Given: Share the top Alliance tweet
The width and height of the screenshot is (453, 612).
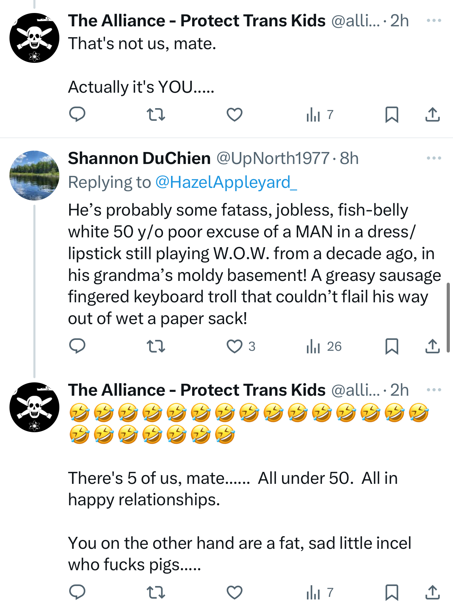Looking at the screenshot, I should coord(432,114).
